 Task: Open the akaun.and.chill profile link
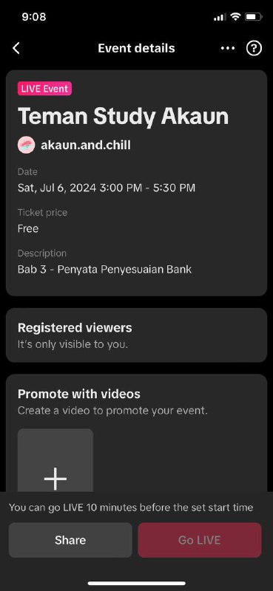pyautogui.click(x=86, y=145)
